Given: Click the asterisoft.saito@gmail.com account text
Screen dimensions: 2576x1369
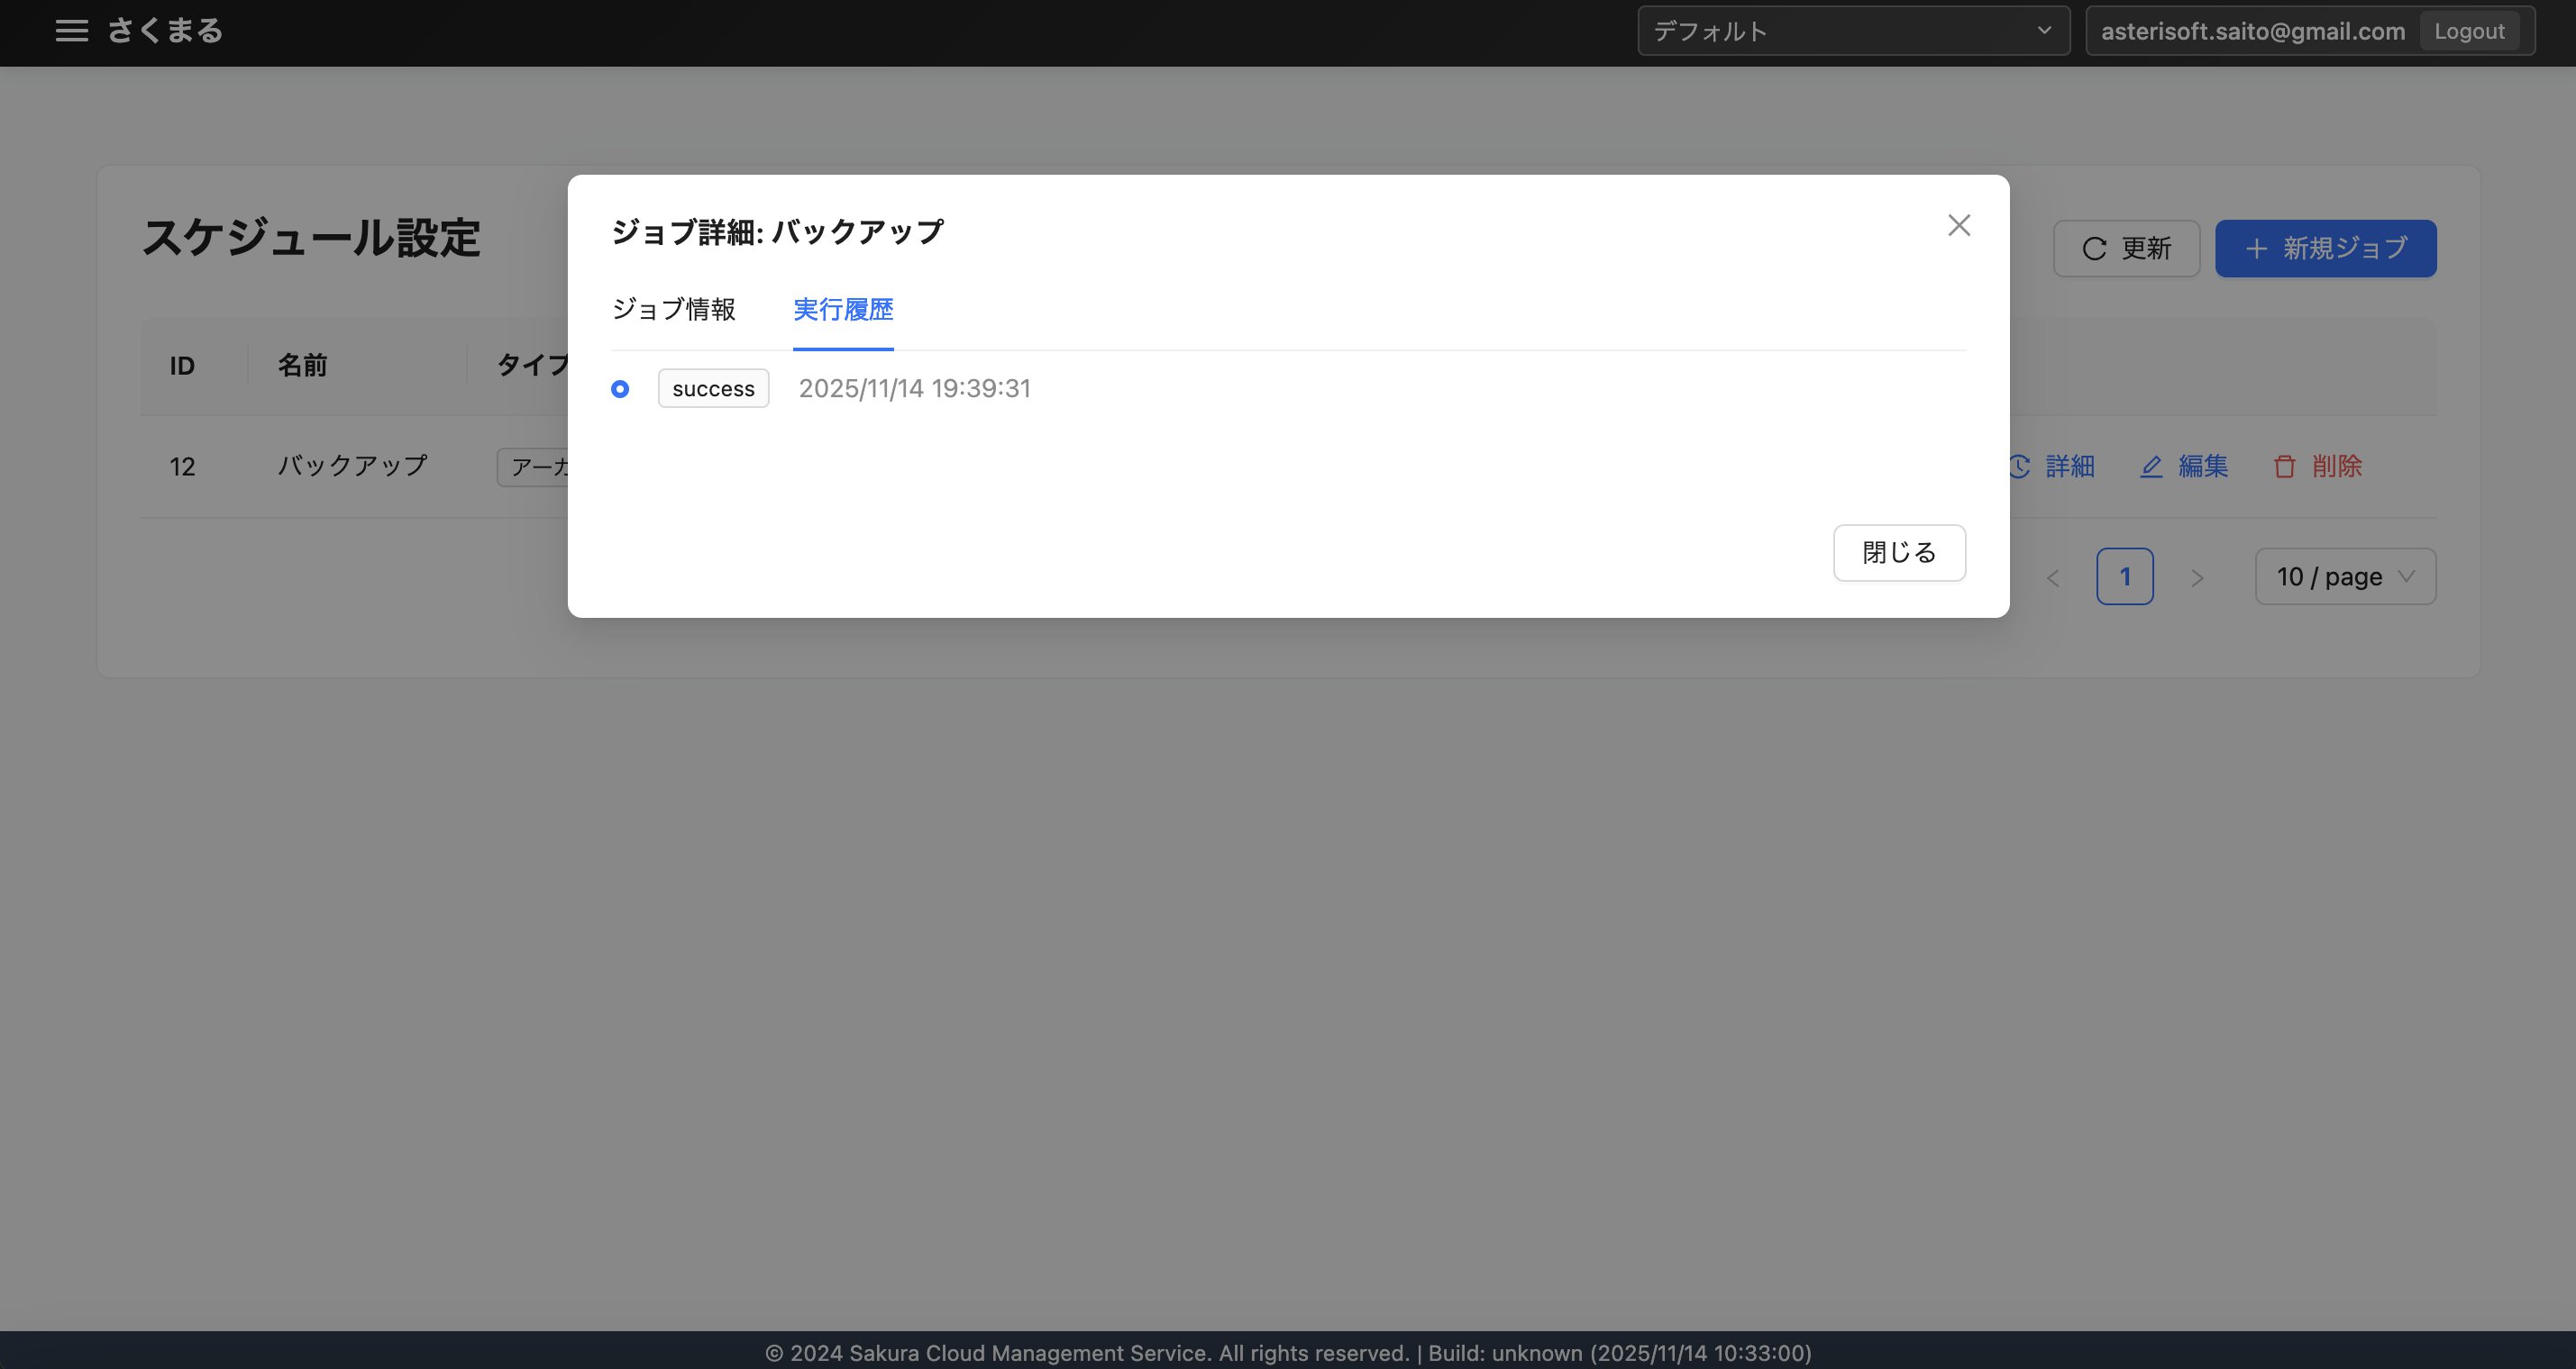Looking at the screenshot, I should pyautogui.click(x=2252, y=31).
